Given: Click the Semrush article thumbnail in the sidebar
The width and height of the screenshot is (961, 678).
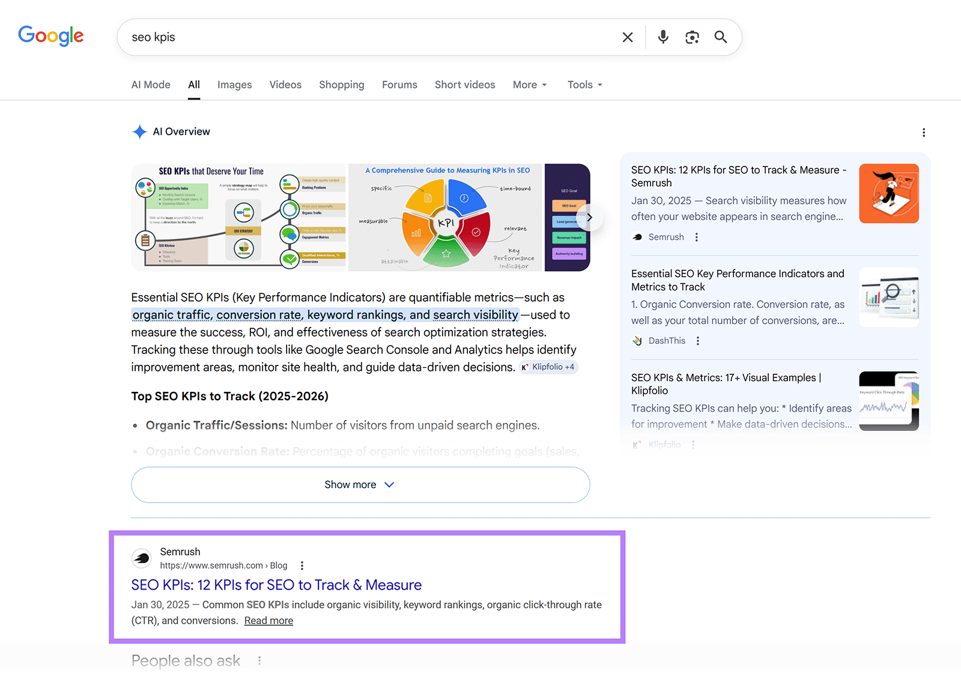Looking at the screenshot, I should coord(888,193).
